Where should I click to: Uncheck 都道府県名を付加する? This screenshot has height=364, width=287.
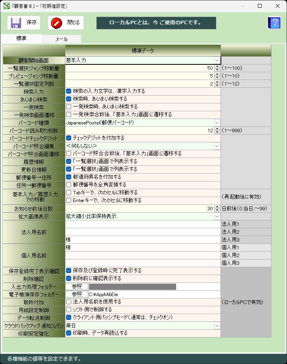tap(68, 177)
